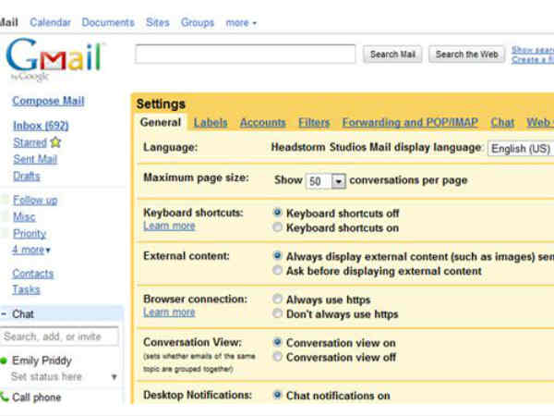Open Contacts
554x416 pixels.
[33, 274]
